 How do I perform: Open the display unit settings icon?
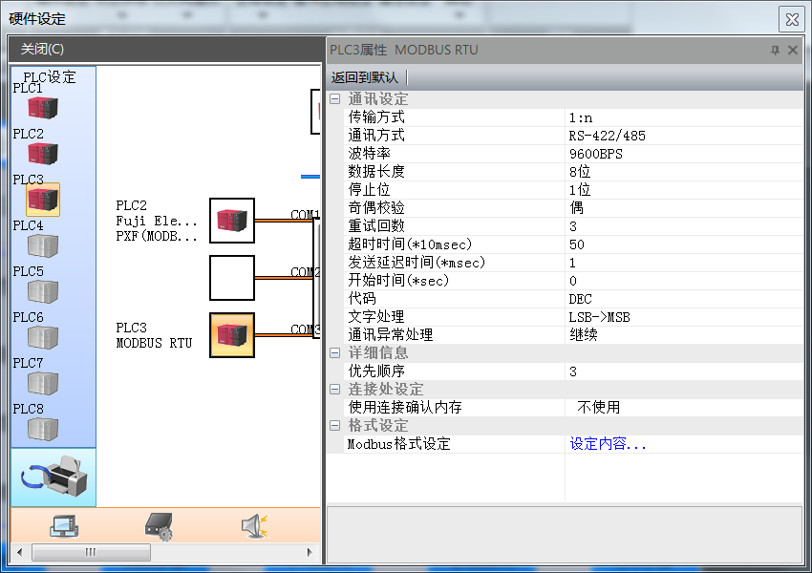64,525
